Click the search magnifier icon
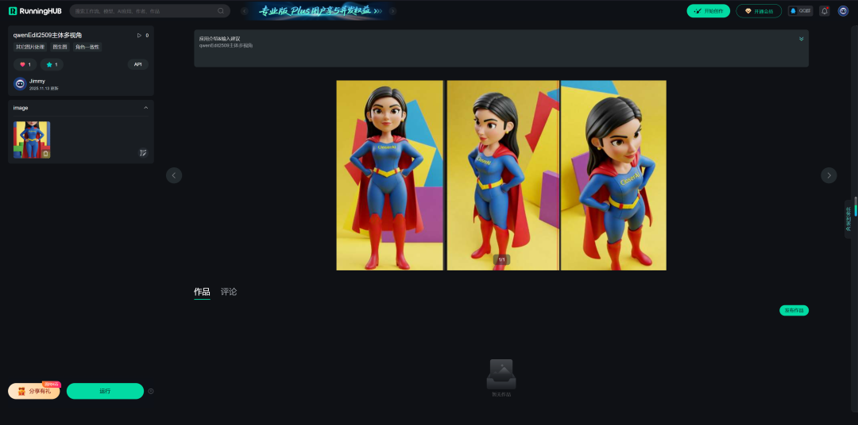 (x=221, y=11)
